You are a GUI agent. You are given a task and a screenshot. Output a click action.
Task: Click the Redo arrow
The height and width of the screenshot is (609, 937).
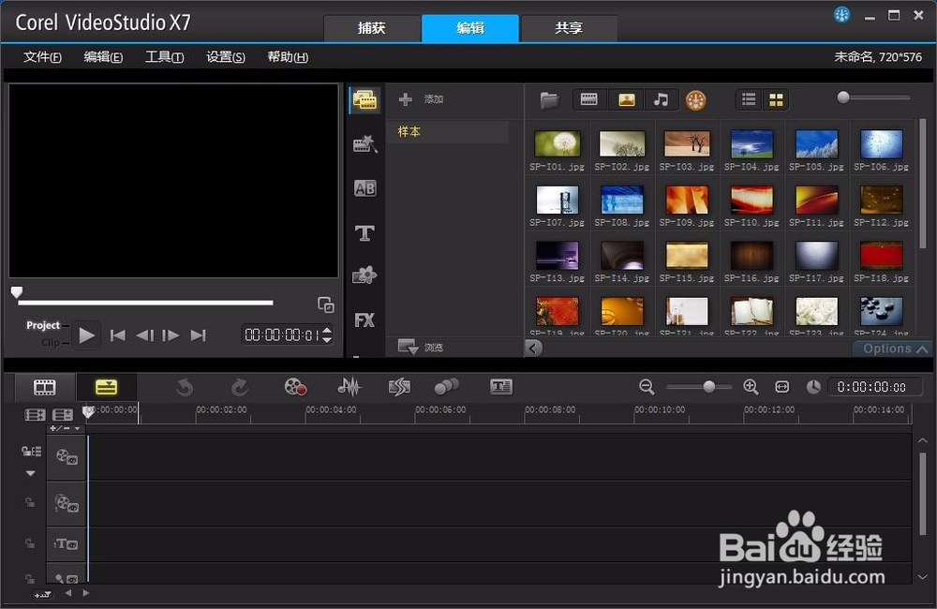tap(240, 388)
